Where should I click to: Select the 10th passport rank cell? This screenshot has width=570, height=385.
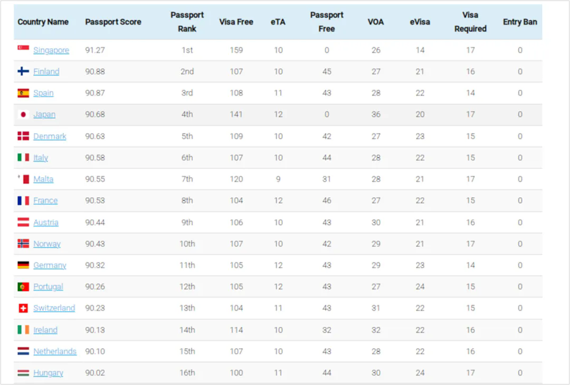[x=187, y=244]
